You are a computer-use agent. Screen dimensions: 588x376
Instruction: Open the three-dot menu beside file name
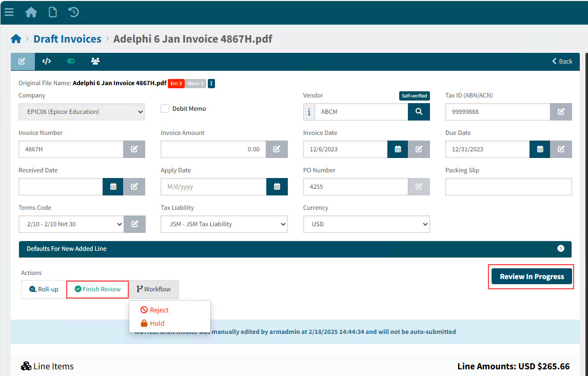coord(211,83)
